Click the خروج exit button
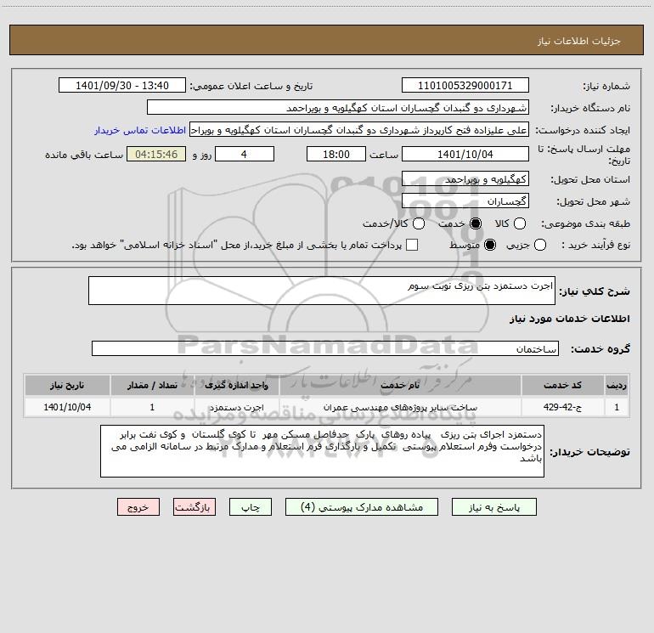654x633 pixels. click(x=138, y=507)
